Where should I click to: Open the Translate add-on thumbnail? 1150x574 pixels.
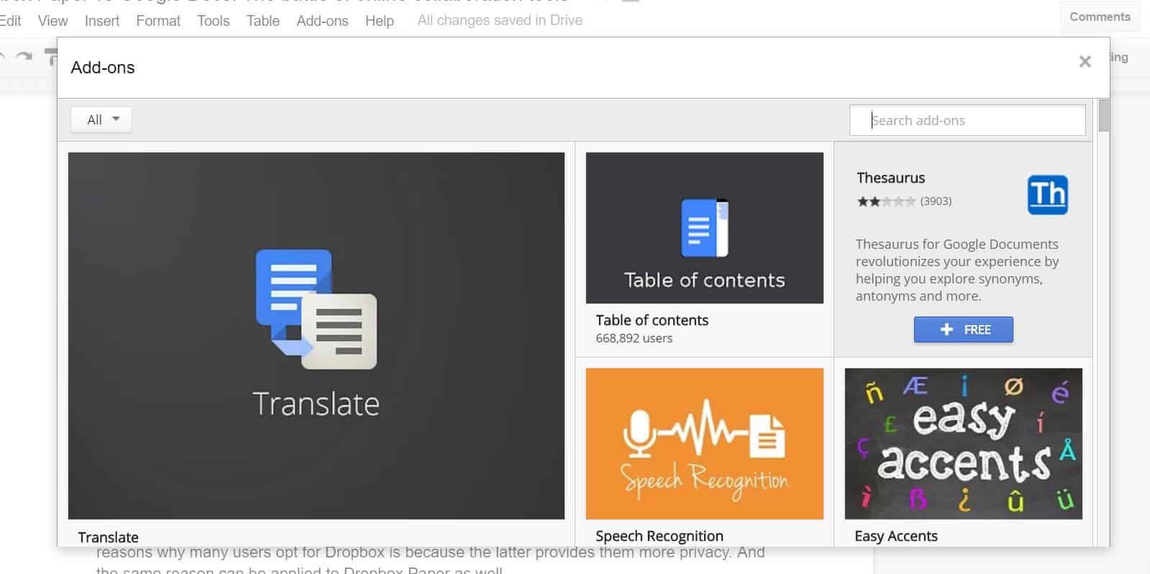[x=316, y=335]
